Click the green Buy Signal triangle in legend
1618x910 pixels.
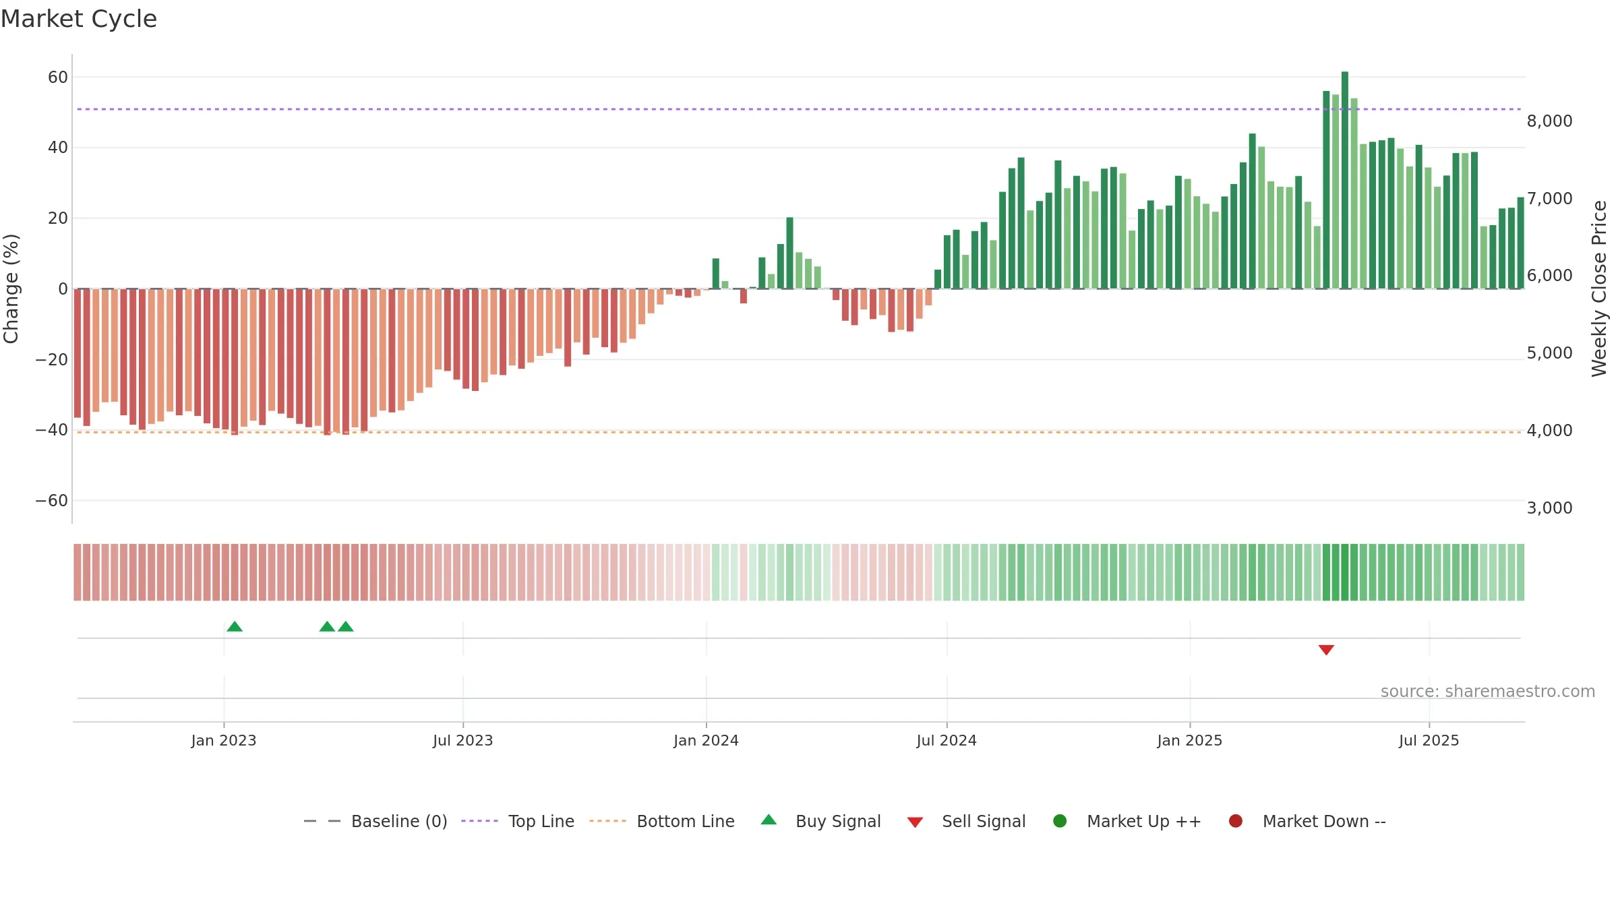coord(769,820)
